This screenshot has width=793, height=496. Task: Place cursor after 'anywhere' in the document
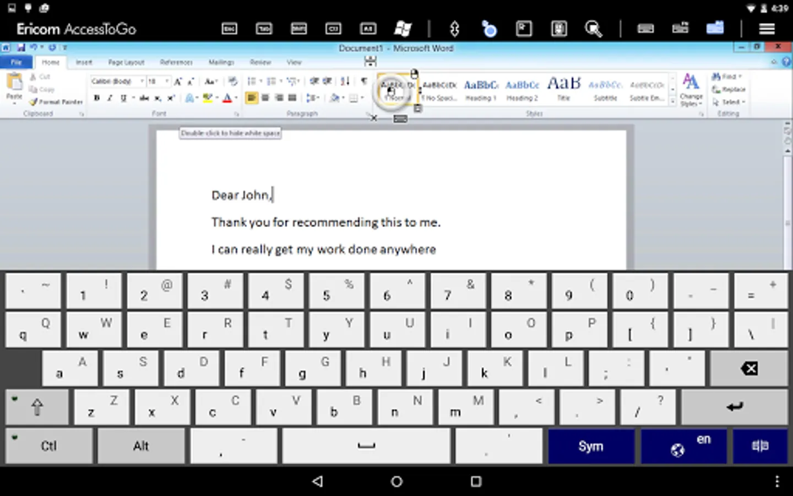437,250
